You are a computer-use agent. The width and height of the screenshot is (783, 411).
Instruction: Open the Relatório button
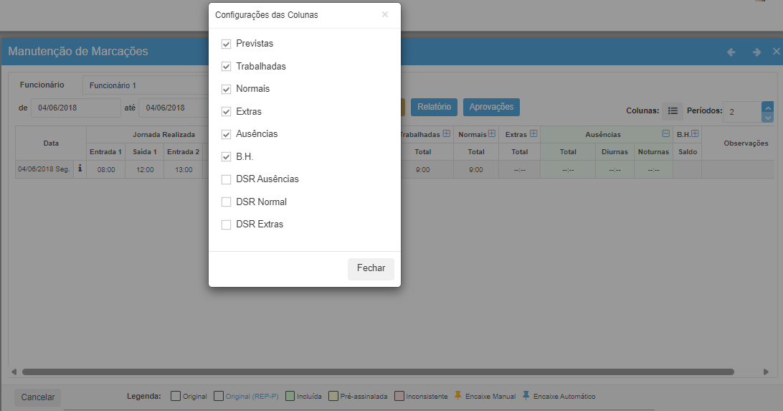coord(434,107)
